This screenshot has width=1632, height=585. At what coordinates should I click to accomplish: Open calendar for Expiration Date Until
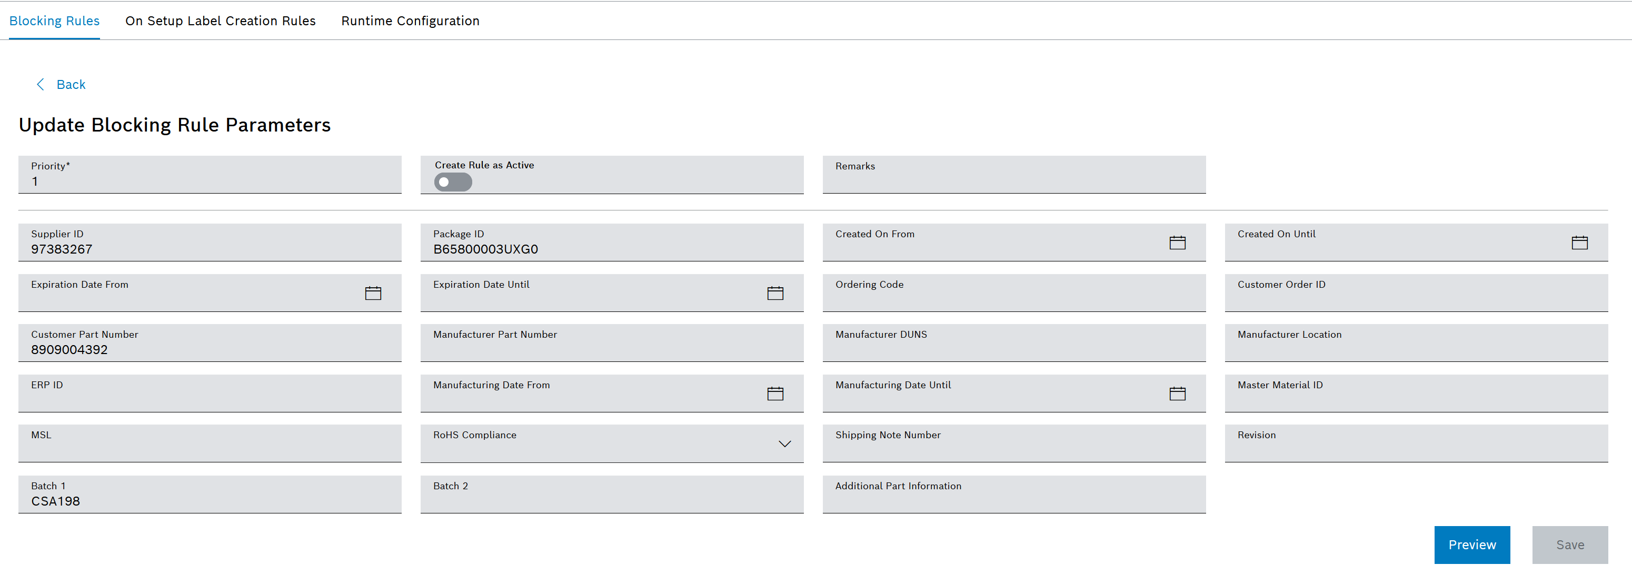click(775, 293)
